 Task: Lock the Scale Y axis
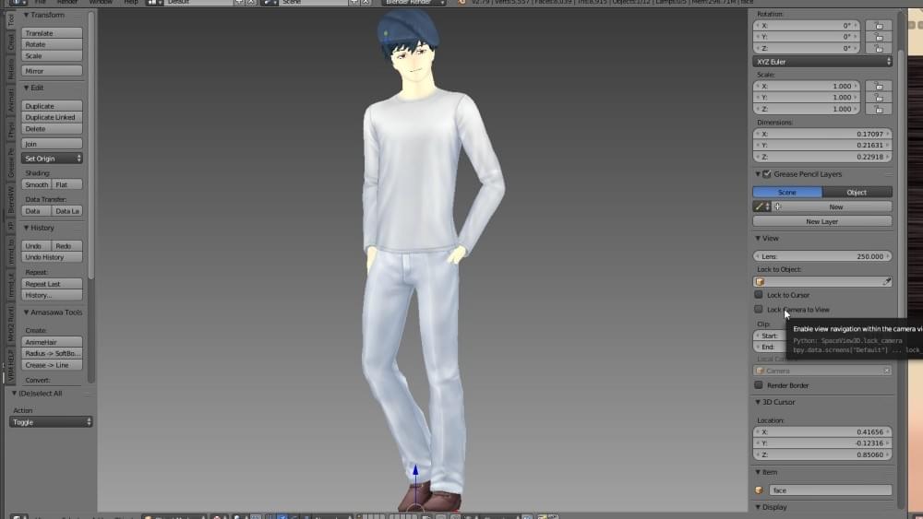[x=879, y=97]
